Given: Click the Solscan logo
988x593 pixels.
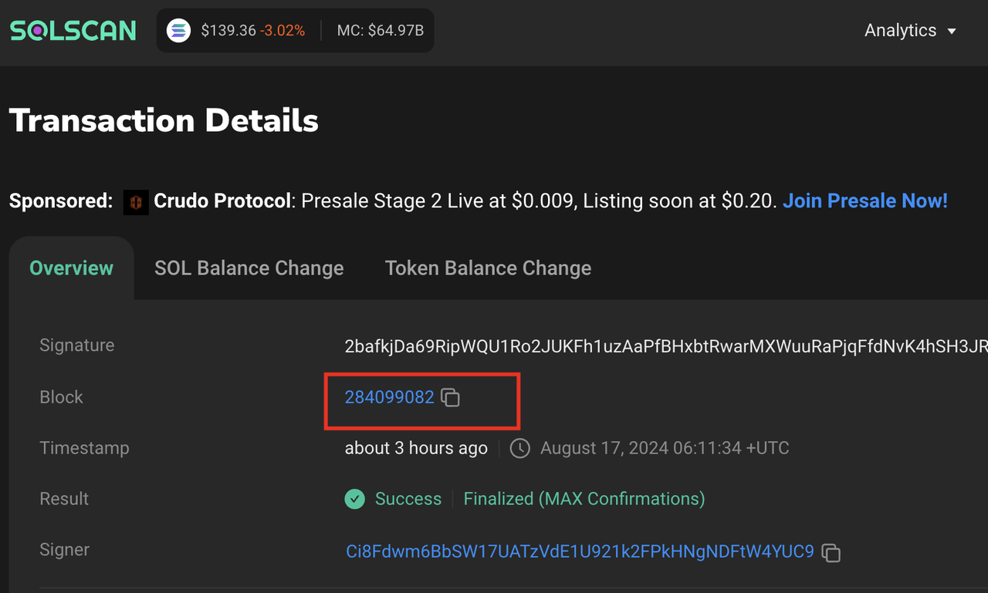Looking at the screenshot, I should click(x=73, y=31).
